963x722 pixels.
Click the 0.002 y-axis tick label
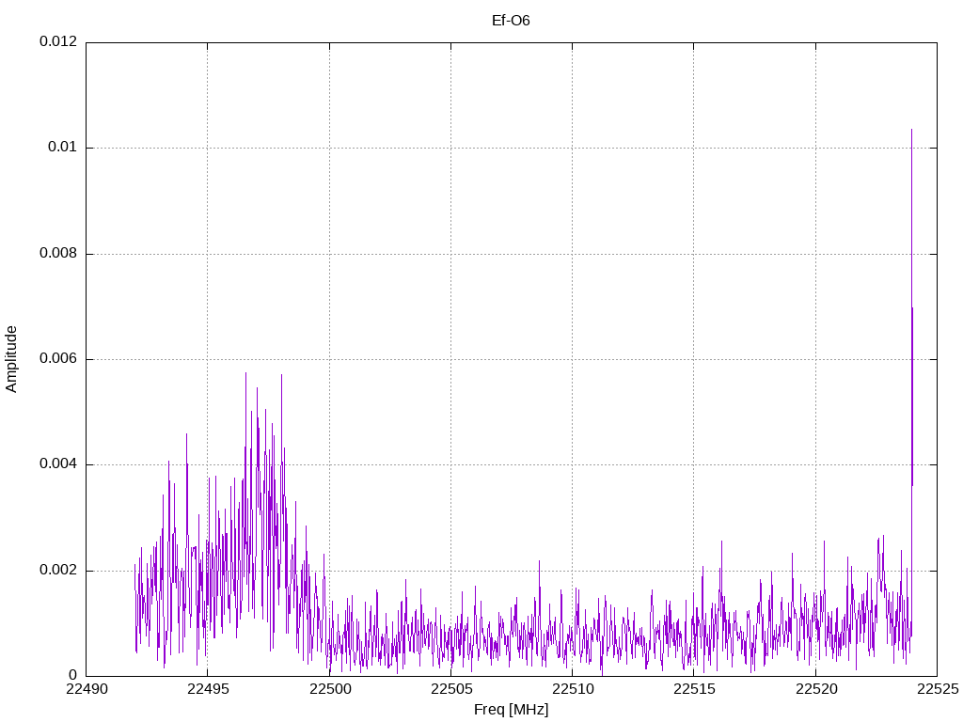[58, 571]
